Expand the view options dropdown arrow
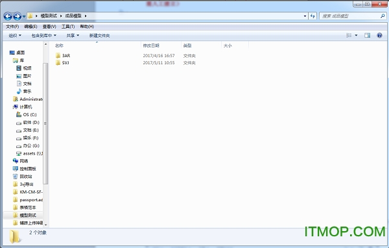 click(356, 35)
